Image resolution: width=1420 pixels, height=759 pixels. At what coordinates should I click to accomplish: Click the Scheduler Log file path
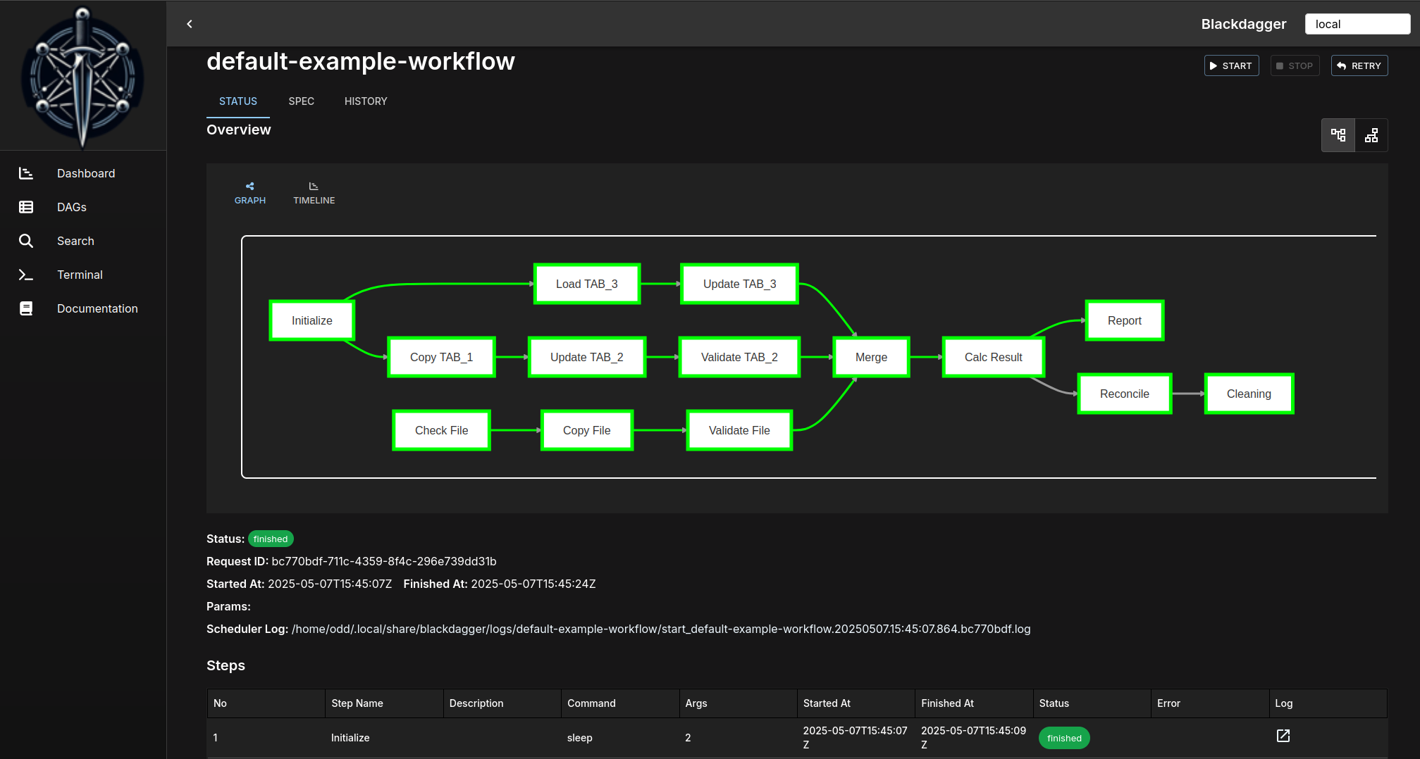tap(661, 629)
